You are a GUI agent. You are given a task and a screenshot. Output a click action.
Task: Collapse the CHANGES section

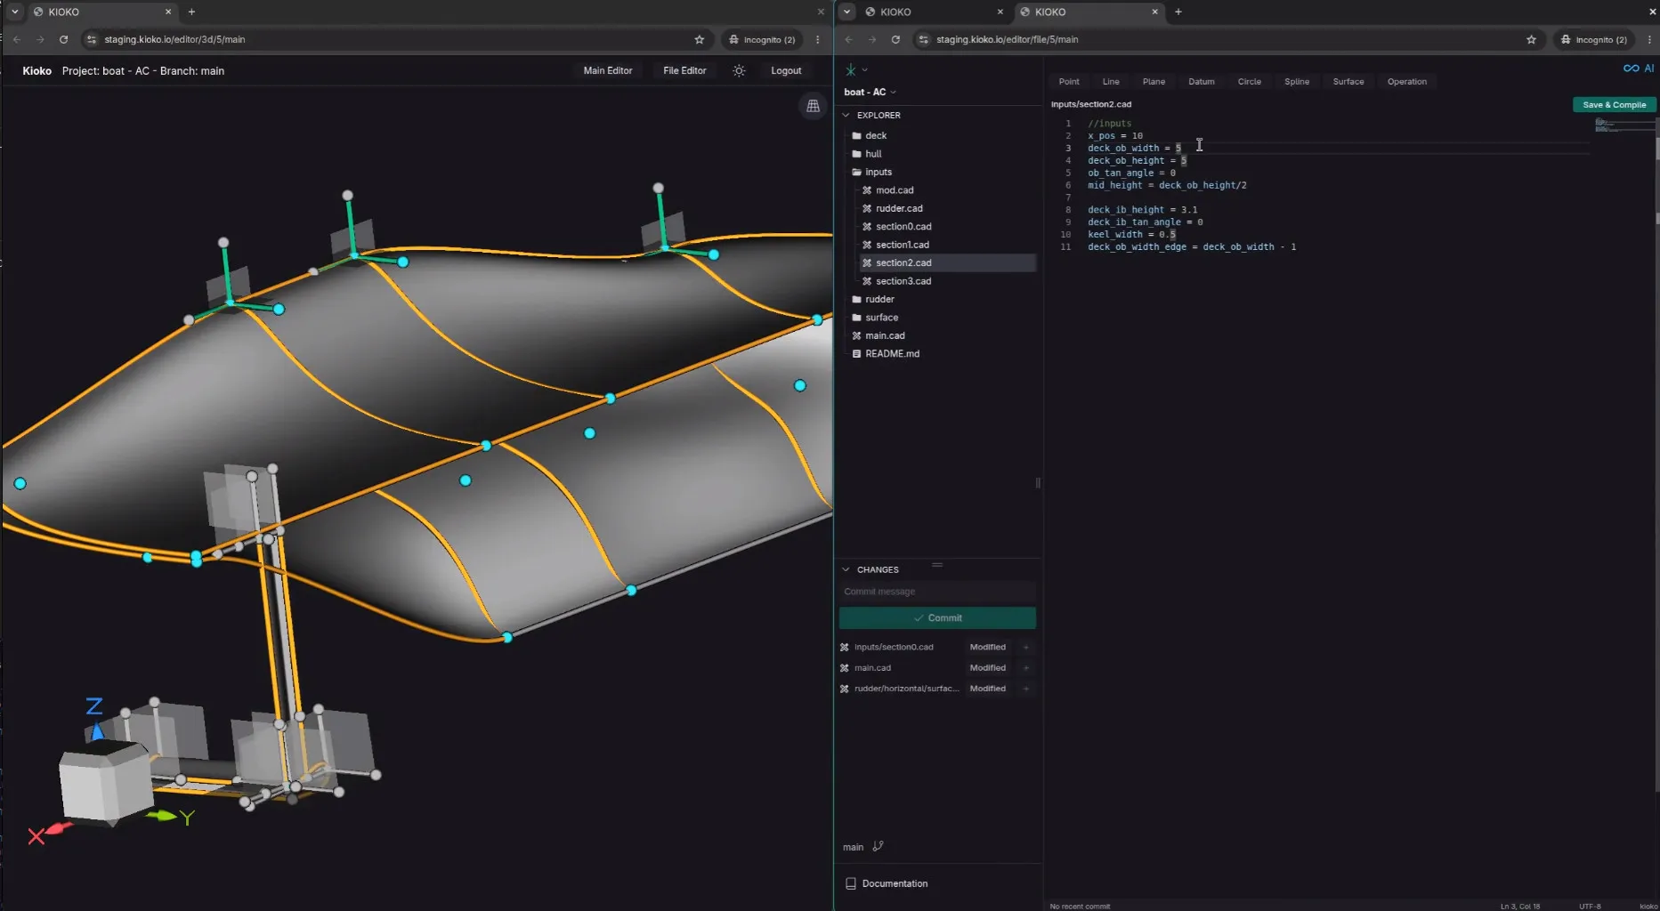click(846, 569)
